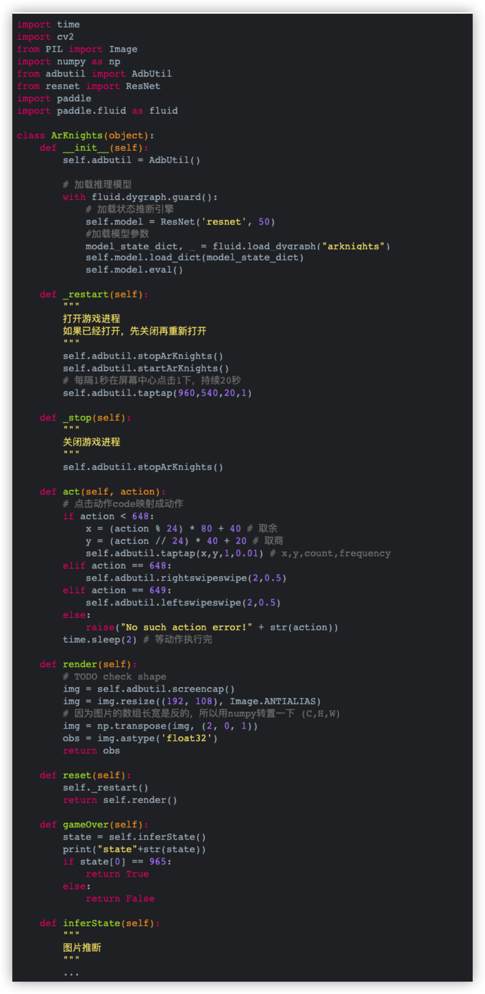The height and width of the screenshot is (994, 485).
Task: Click comment '因为图片的数组长宽是反的' line
Action: 201,714
